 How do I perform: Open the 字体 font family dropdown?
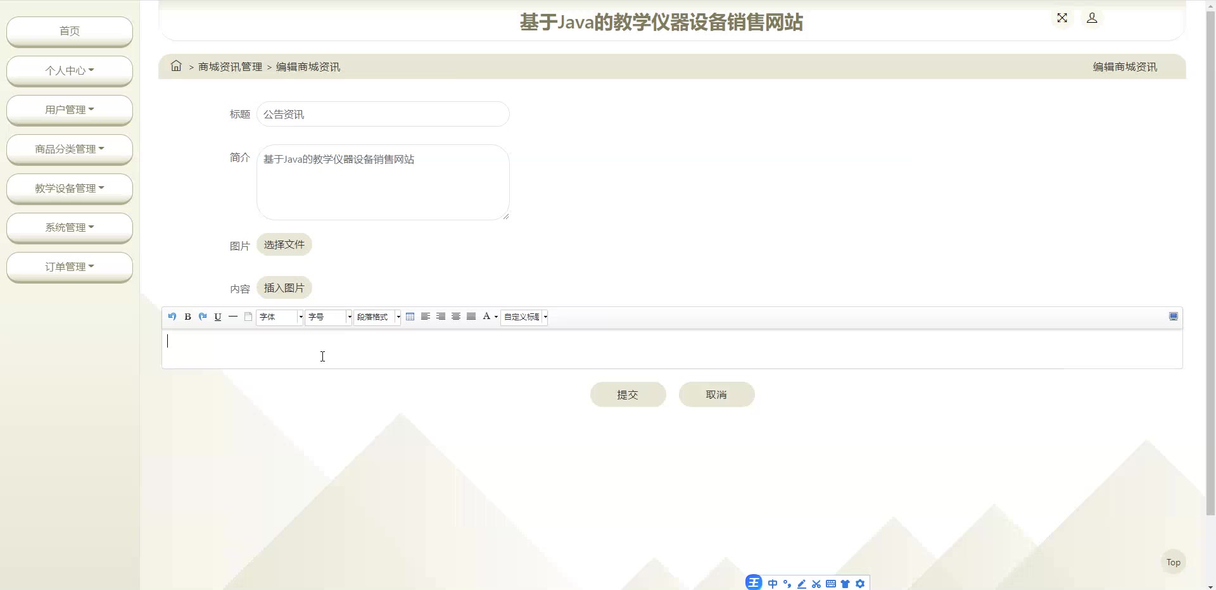pyautogui.click(x=280, y=317)
